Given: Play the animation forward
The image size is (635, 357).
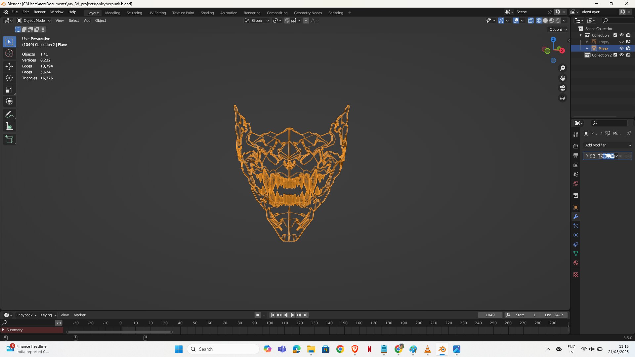Looking at the screenshot, I should [292, 315].
